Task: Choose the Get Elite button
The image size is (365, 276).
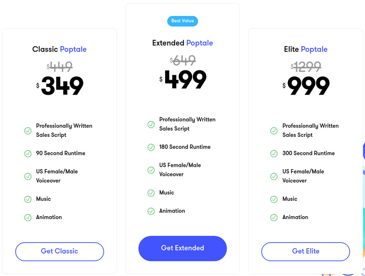Action: coord(306,252)
